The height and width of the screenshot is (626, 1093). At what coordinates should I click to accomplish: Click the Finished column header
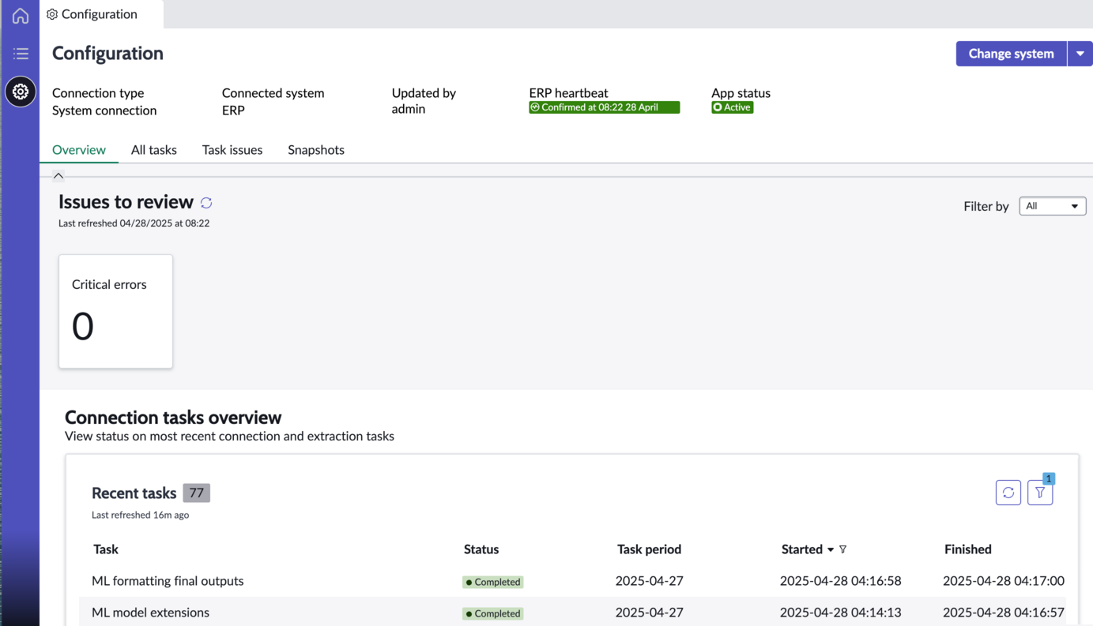click(968, 549)
